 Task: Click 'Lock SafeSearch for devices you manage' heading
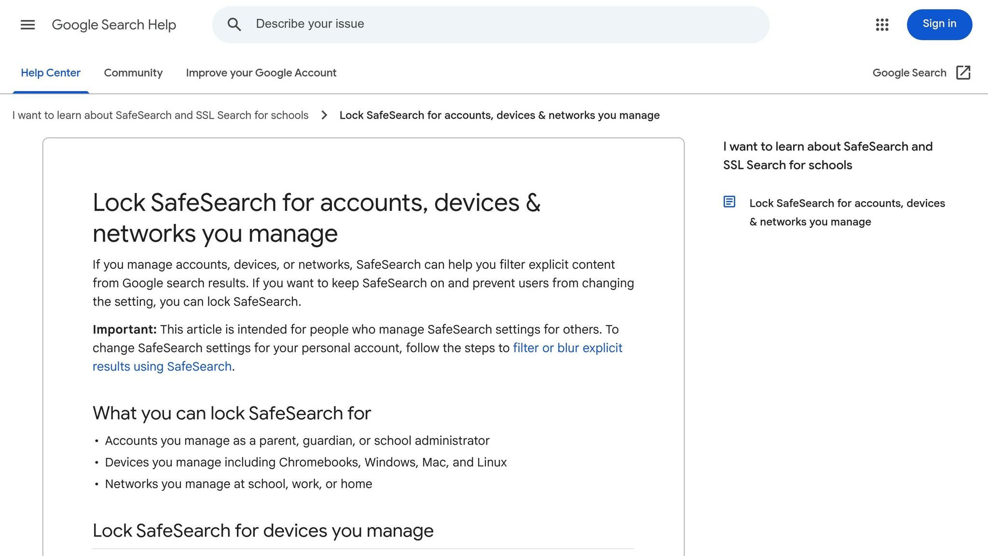coord(263,530)
